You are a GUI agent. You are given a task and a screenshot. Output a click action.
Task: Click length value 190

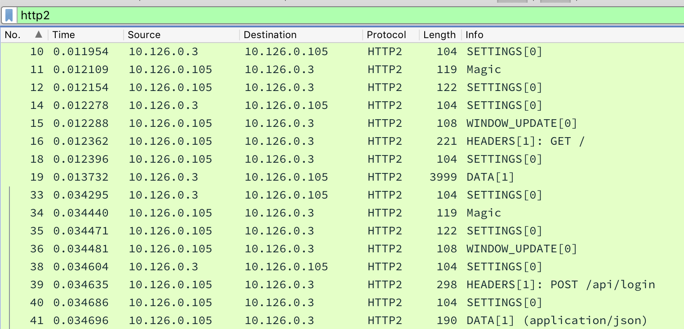[447, 320]
